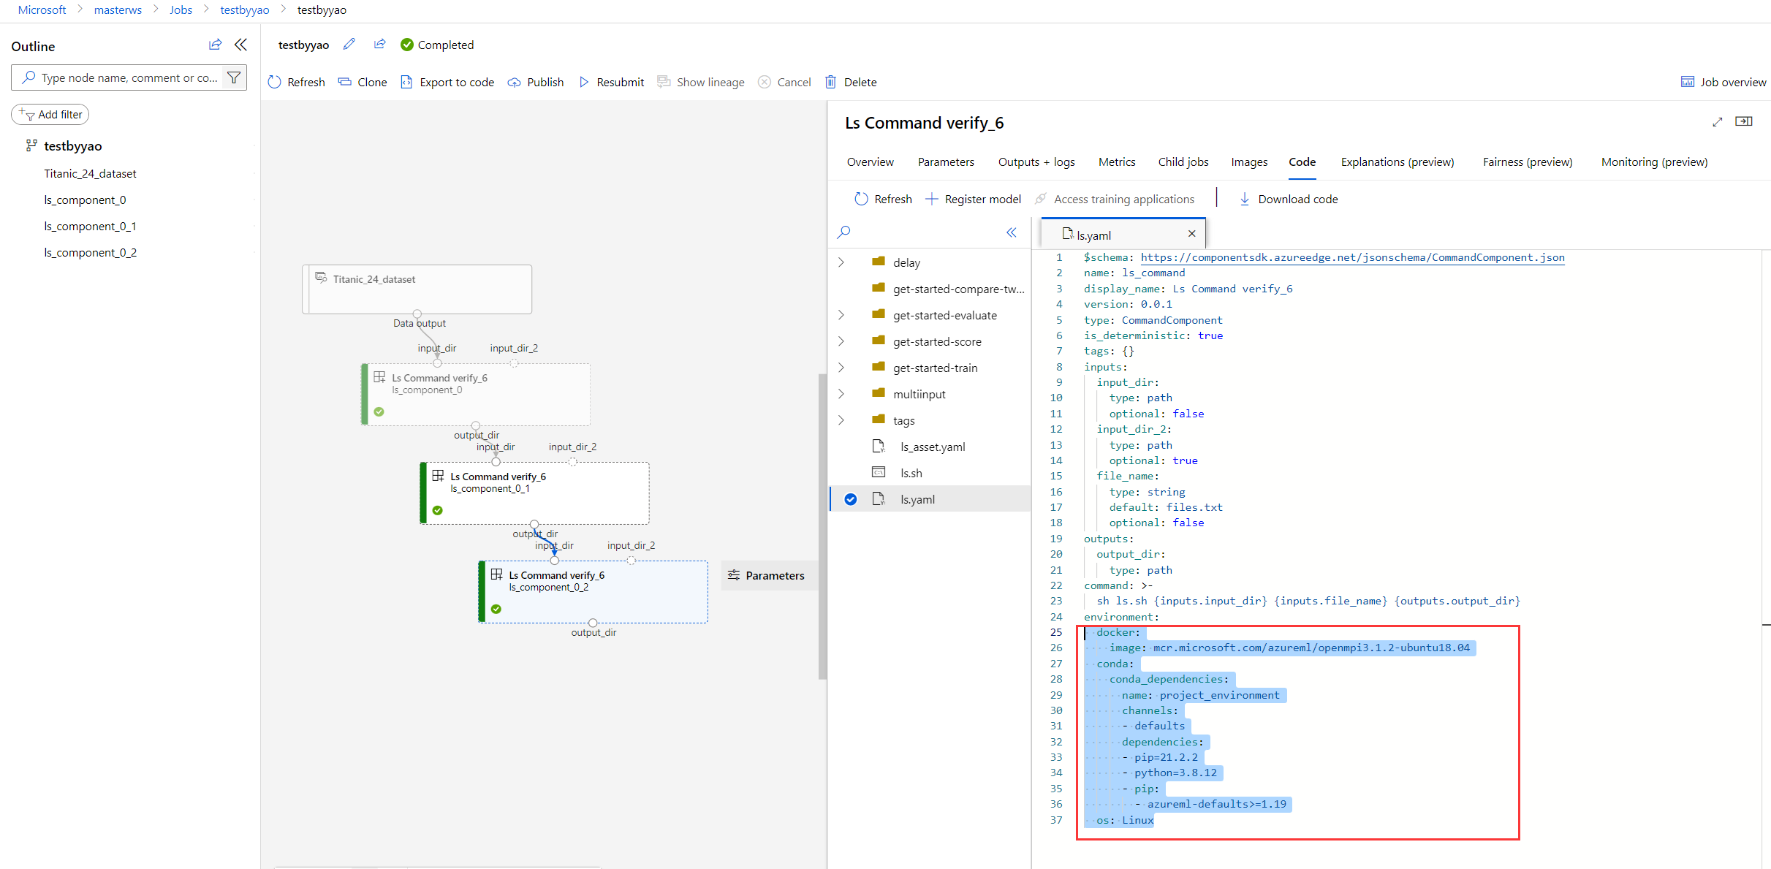Expand the delay folder

coord(841,262)
